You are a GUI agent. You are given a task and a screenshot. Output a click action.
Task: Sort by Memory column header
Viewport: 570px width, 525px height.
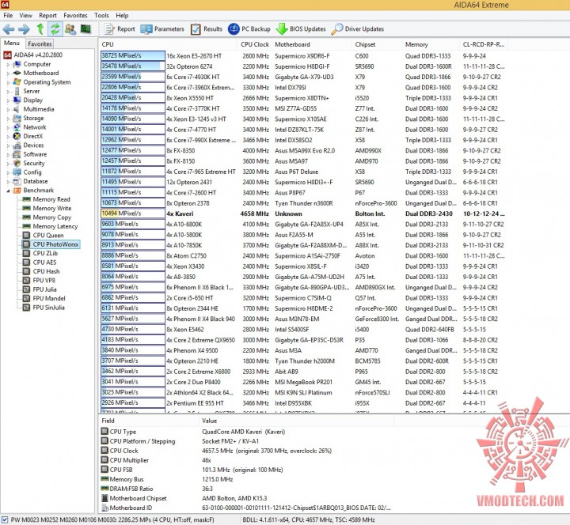(431, 44)
